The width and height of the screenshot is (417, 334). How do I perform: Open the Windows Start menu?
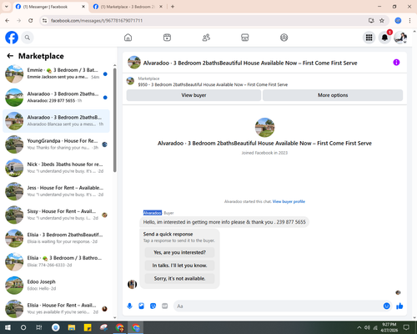(8, 327)
